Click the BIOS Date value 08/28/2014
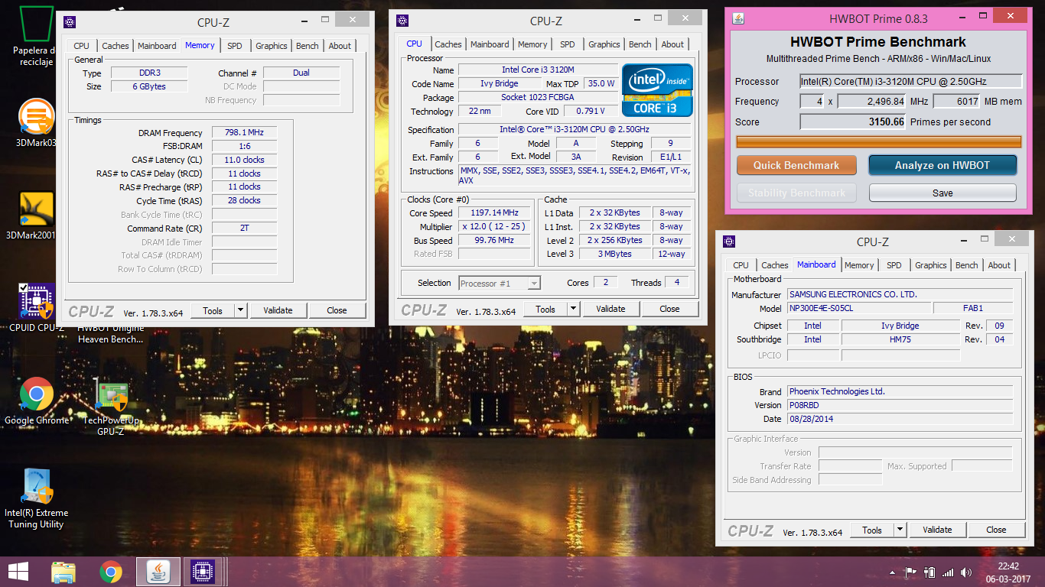 (900, 419)
